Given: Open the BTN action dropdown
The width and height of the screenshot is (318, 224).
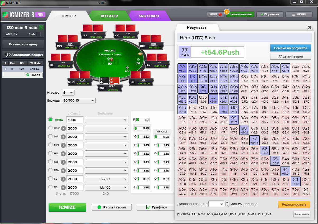Looking at the screenshot, I should pos(107,170).
